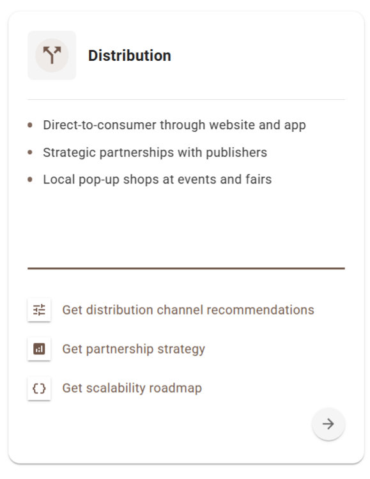Click the bullet before Local pop-up shops
This screenshot has width=370, height=479.
pos(30,179)
